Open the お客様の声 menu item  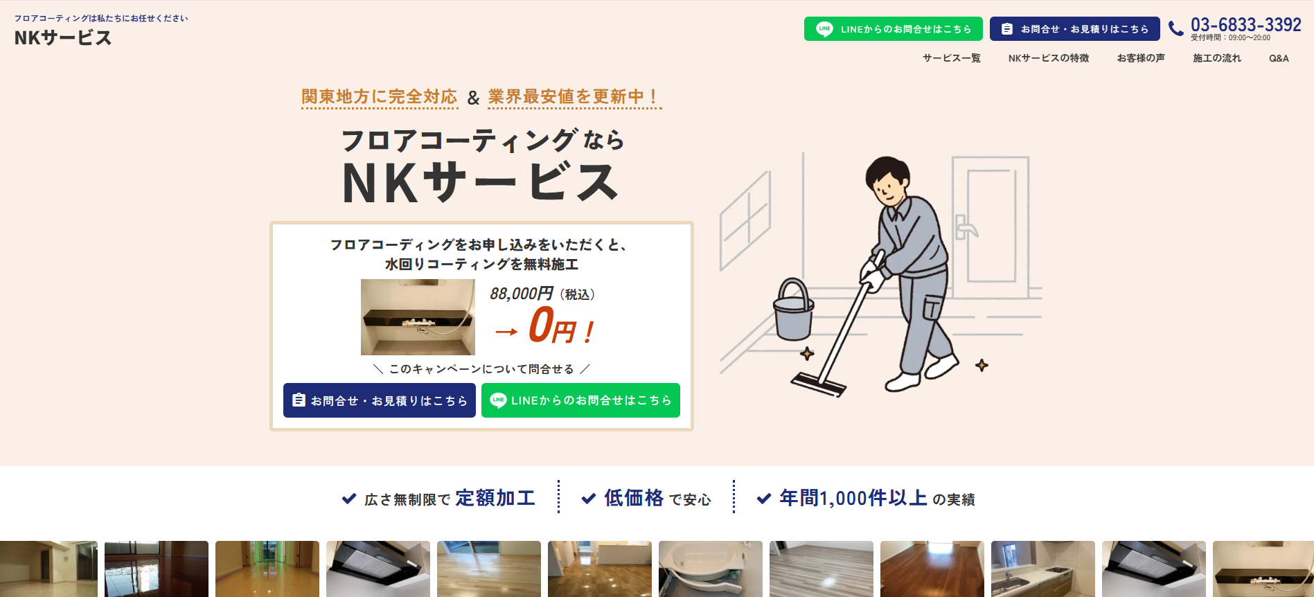1141,58
